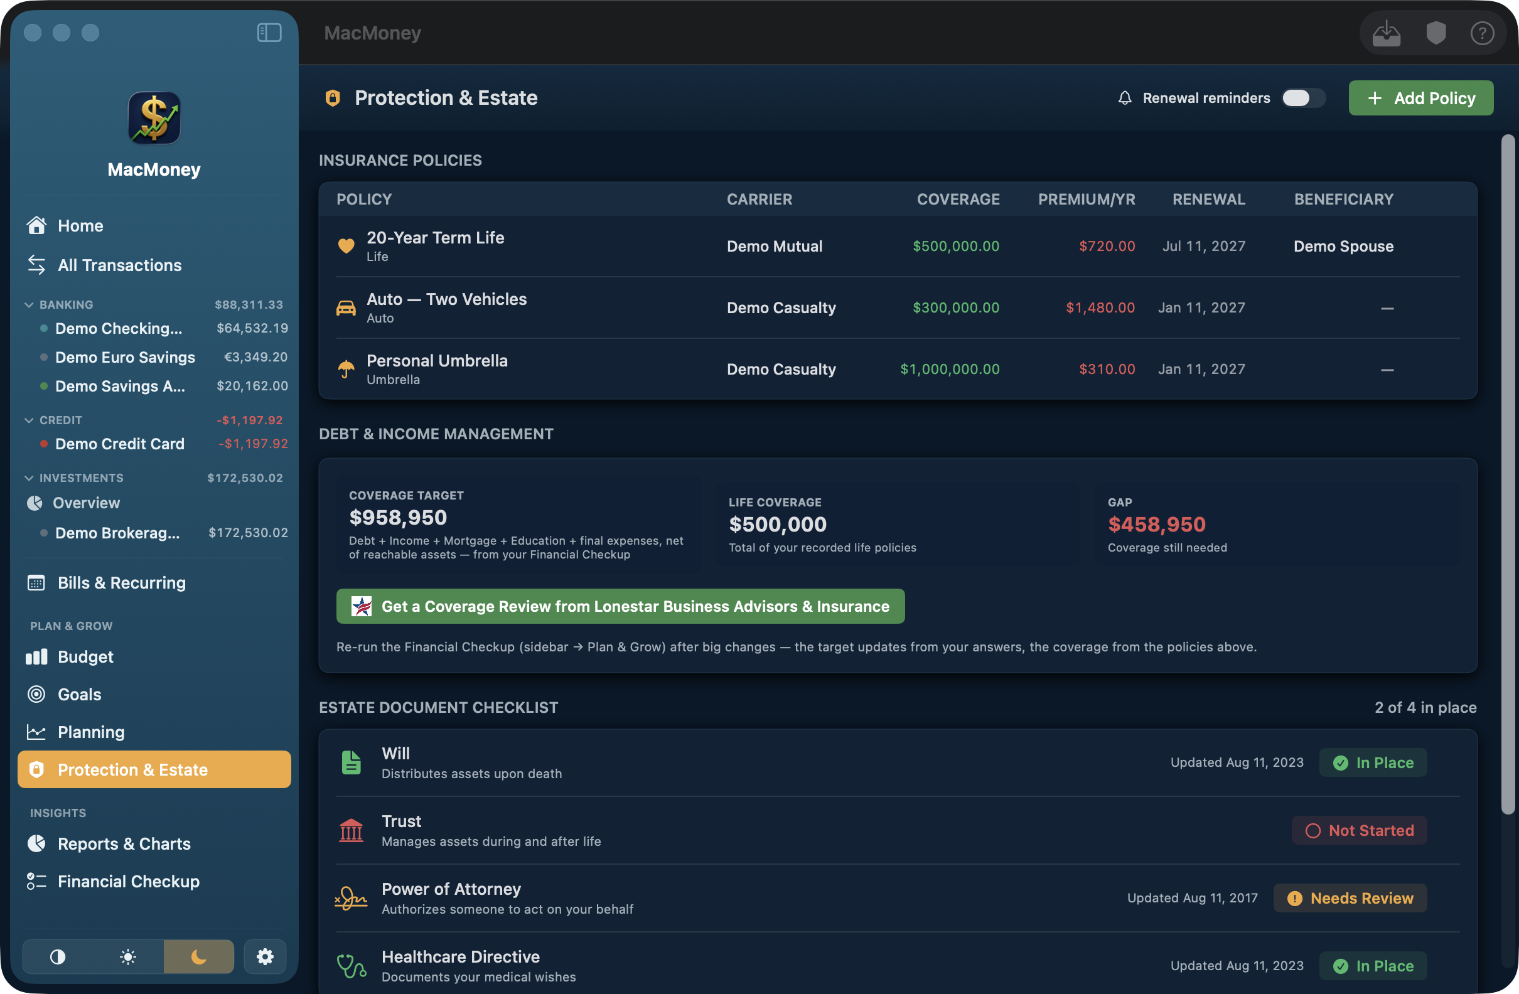1519x994 pixels.
Task: Click the Investments Overview pie icon
Action: 35,503
